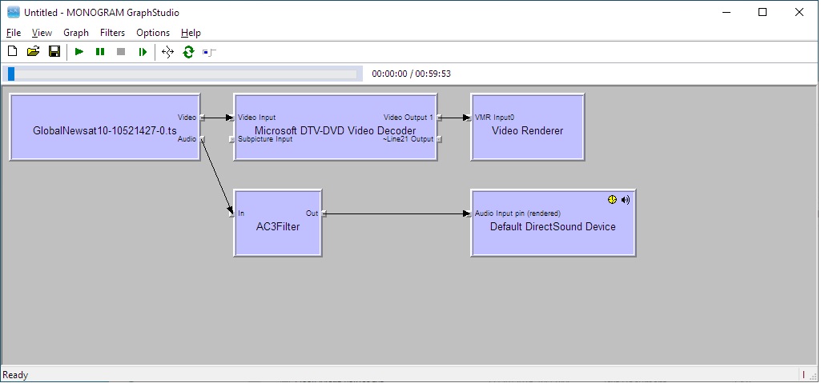Screen dimensions: 821x383
Task: Click the Audio output pin on source filter
Action: (202, 139)
